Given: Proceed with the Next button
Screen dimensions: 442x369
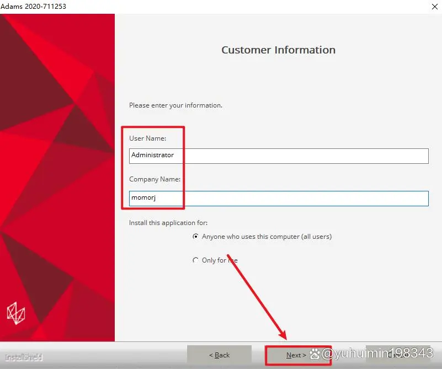Looking at the screenshot, I should [296, 355].
